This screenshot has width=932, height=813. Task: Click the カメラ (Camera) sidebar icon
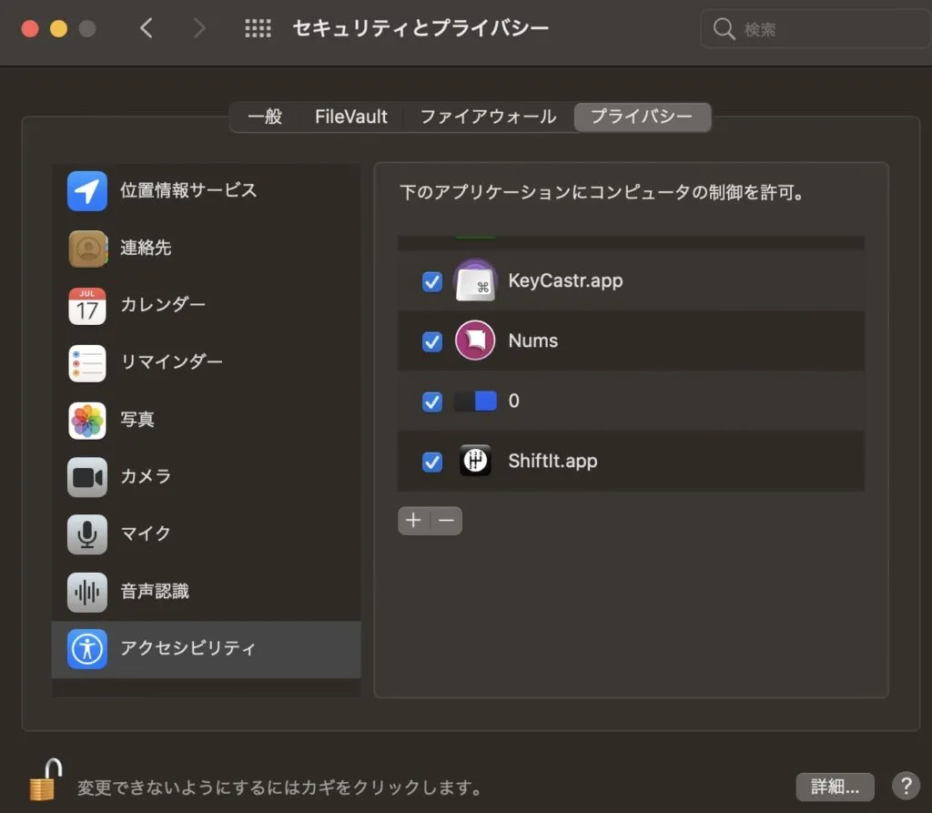[86, 477]
